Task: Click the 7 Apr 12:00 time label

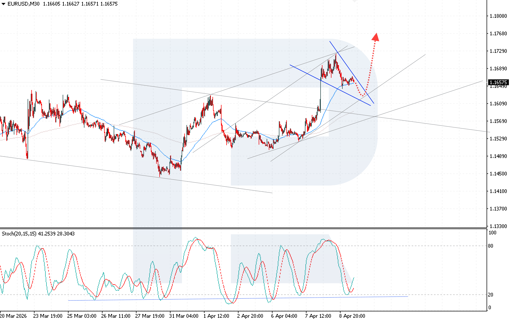Action: [318, 316]
